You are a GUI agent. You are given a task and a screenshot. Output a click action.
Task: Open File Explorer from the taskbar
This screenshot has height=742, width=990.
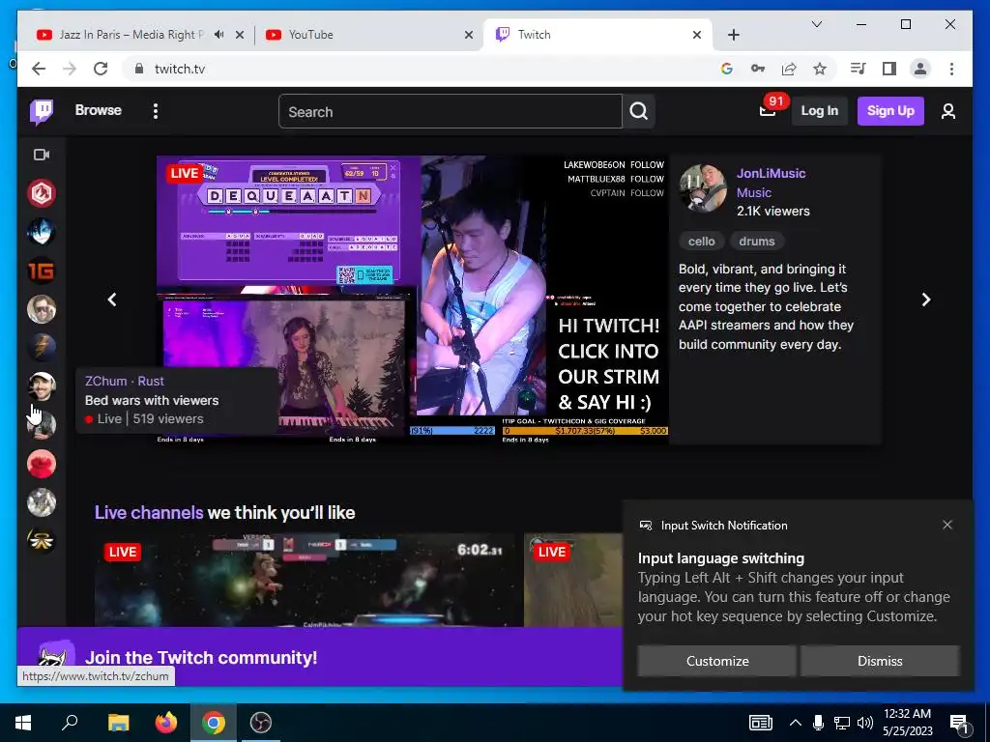pyautogui.click(x=118, y=723)
